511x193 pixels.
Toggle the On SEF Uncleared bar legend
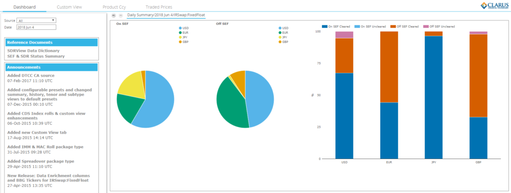point(371,26)
